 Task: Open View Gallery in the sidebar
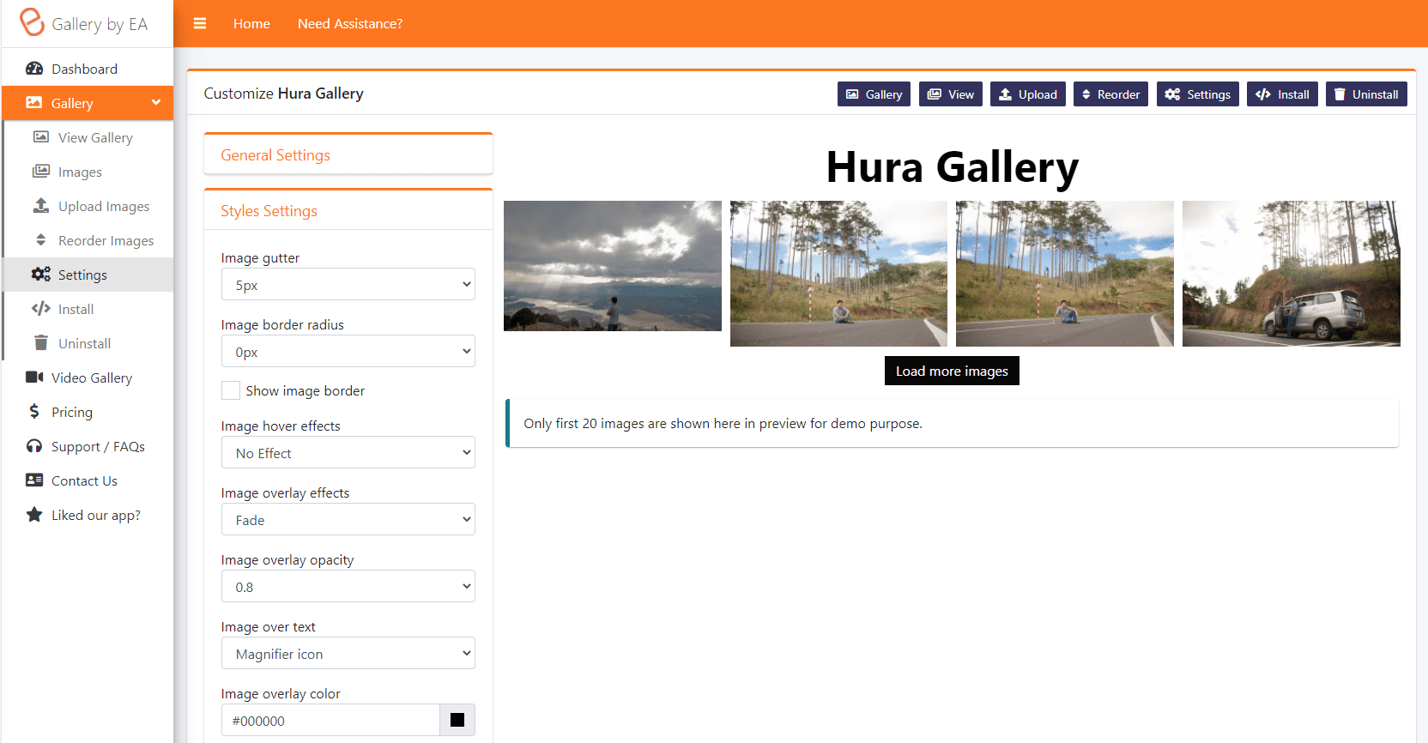88,137
